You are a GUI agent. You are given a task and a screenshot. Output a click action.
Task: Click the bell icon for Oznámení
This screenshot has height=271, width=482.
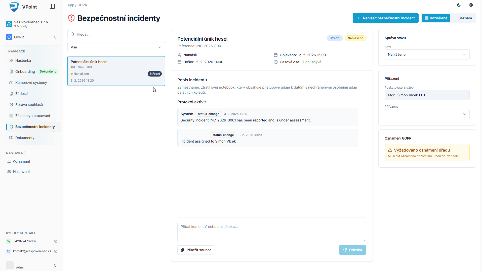(9, 162)
